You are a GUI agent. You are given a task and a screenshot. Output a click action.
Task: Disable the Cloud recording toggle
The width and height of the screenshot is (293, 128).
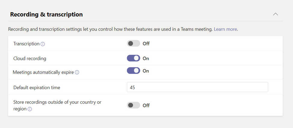point(134,58)
